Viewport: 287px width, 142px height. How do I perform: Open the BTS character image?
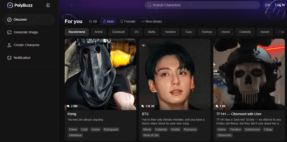pos(175,74)
